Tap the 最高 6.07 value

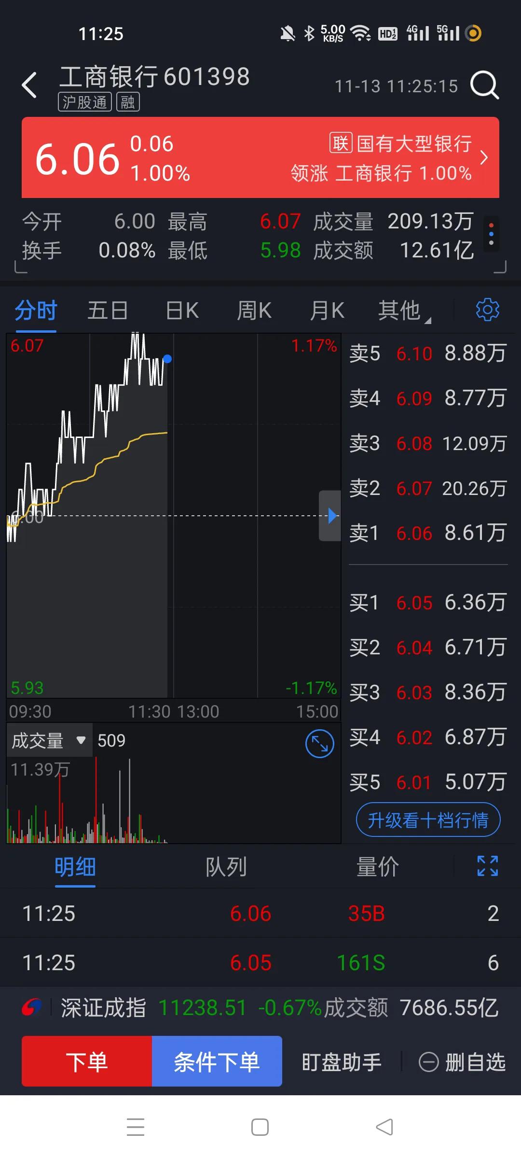coord(280,221)
